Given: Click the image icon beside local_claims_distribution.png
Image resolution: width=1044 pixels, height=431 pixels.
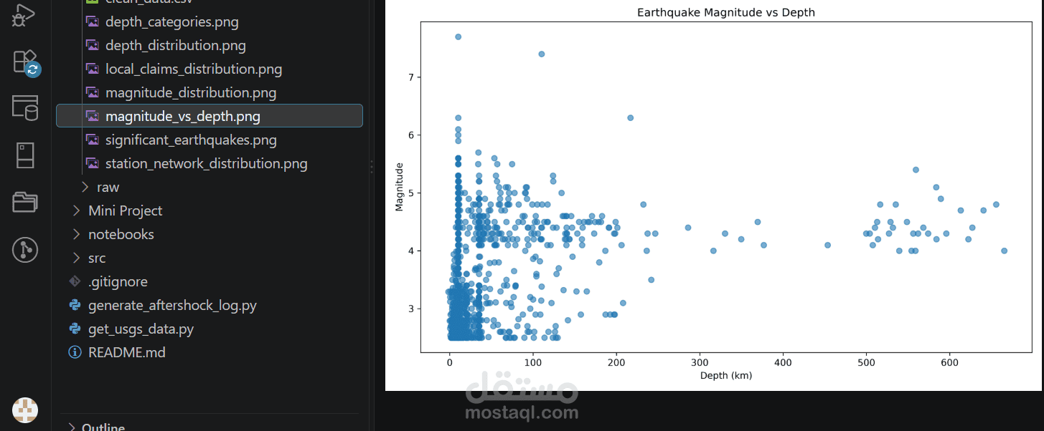Looking at the screenshot, I should (x=93, y=69).
